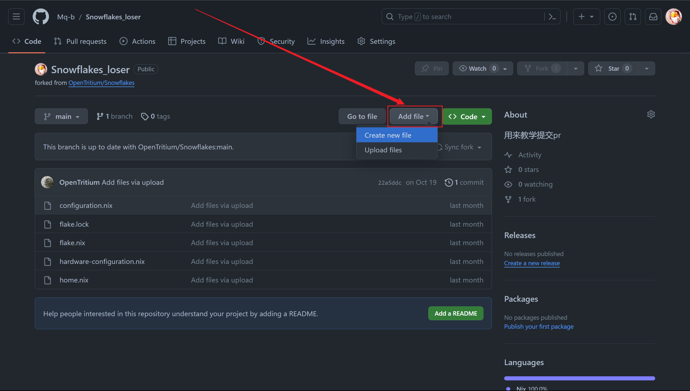Viewport: 690px width, 391px height.
Task: Expand the Watch options arrow
Action: tap(506, 69)
